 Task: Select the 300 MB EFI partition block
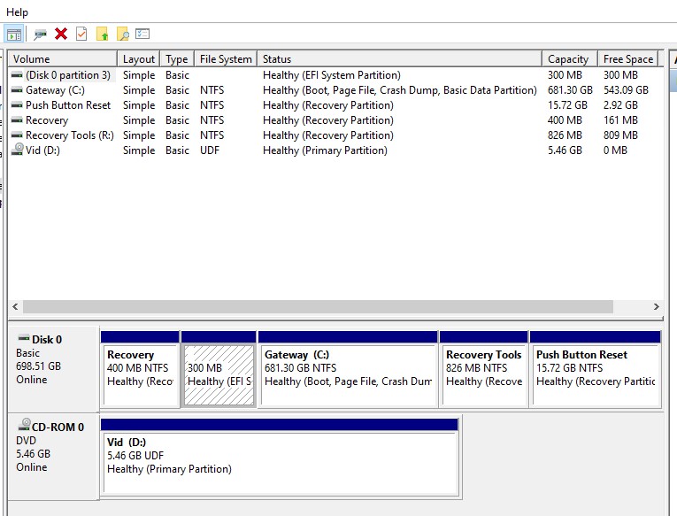click(x=219, y=369)
